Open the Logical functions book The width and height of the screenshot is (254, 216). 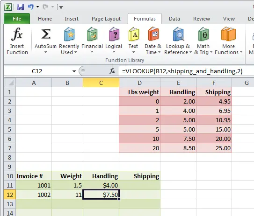[x=114, y=34]
